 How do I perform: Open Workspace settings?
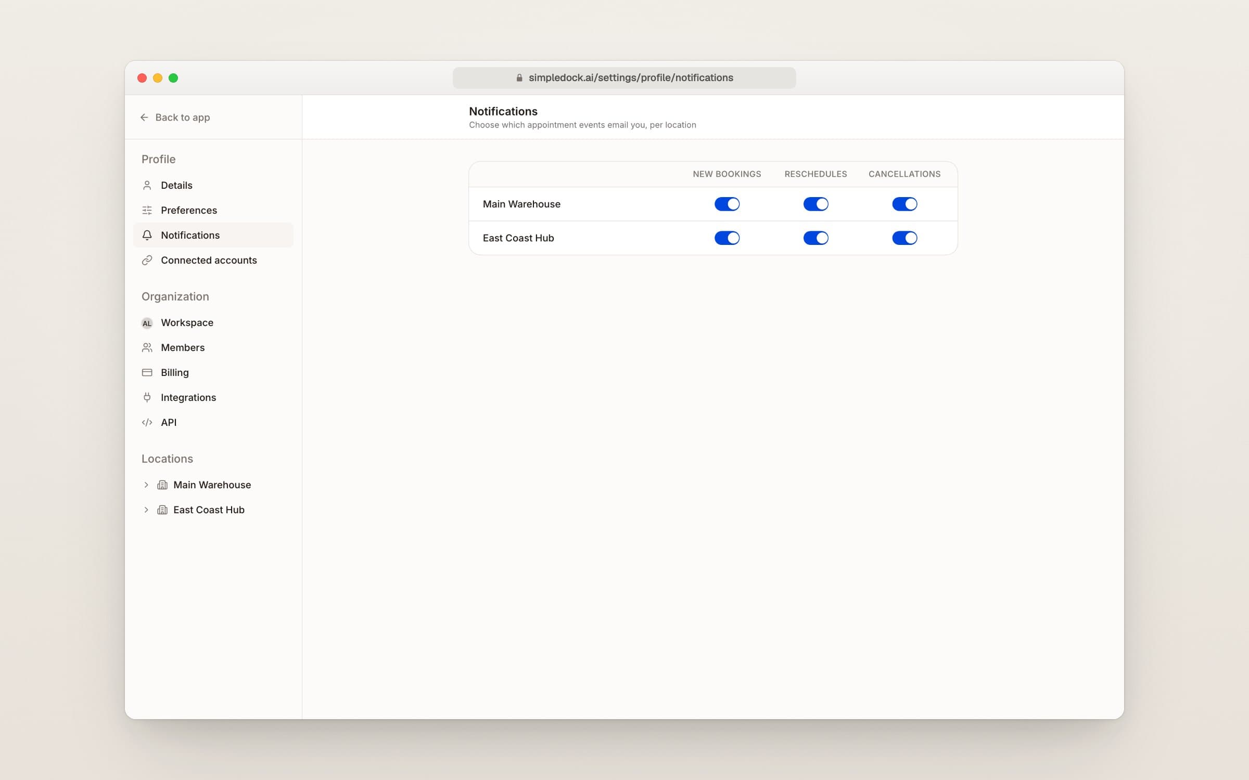tap(213, 322)
